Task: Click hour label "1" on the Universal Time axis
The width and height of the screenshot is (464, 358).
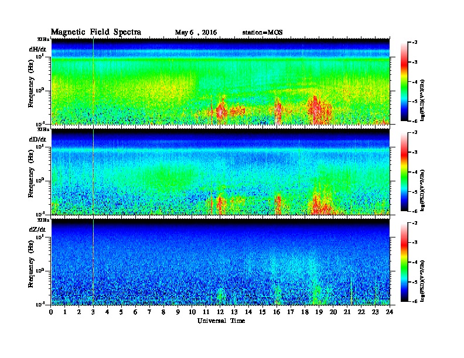Action: (x=65, y=312)
